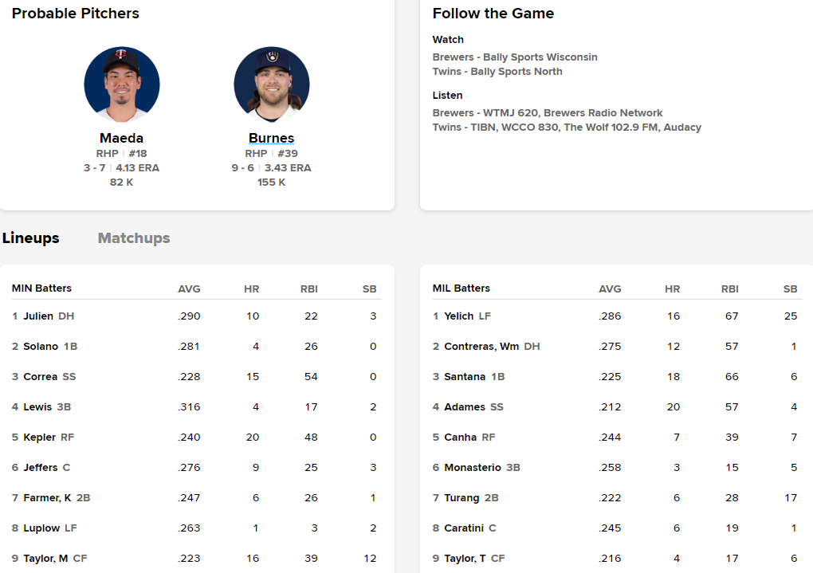Viewport: 813px width, 573px height.
Task: Click Solano in the Twins batting order
Action: 41,347
